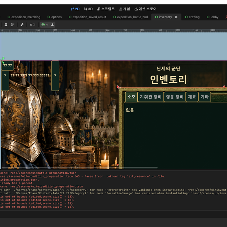Viewport: 227px width, 227px height.
Task: Open the 애셋 스토어 asset store
Action: (x=145, y=9)
